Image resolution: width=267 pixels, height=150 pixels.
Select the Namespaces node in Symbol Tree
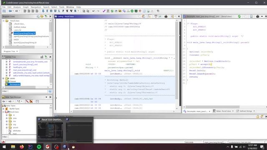point(15,84)
